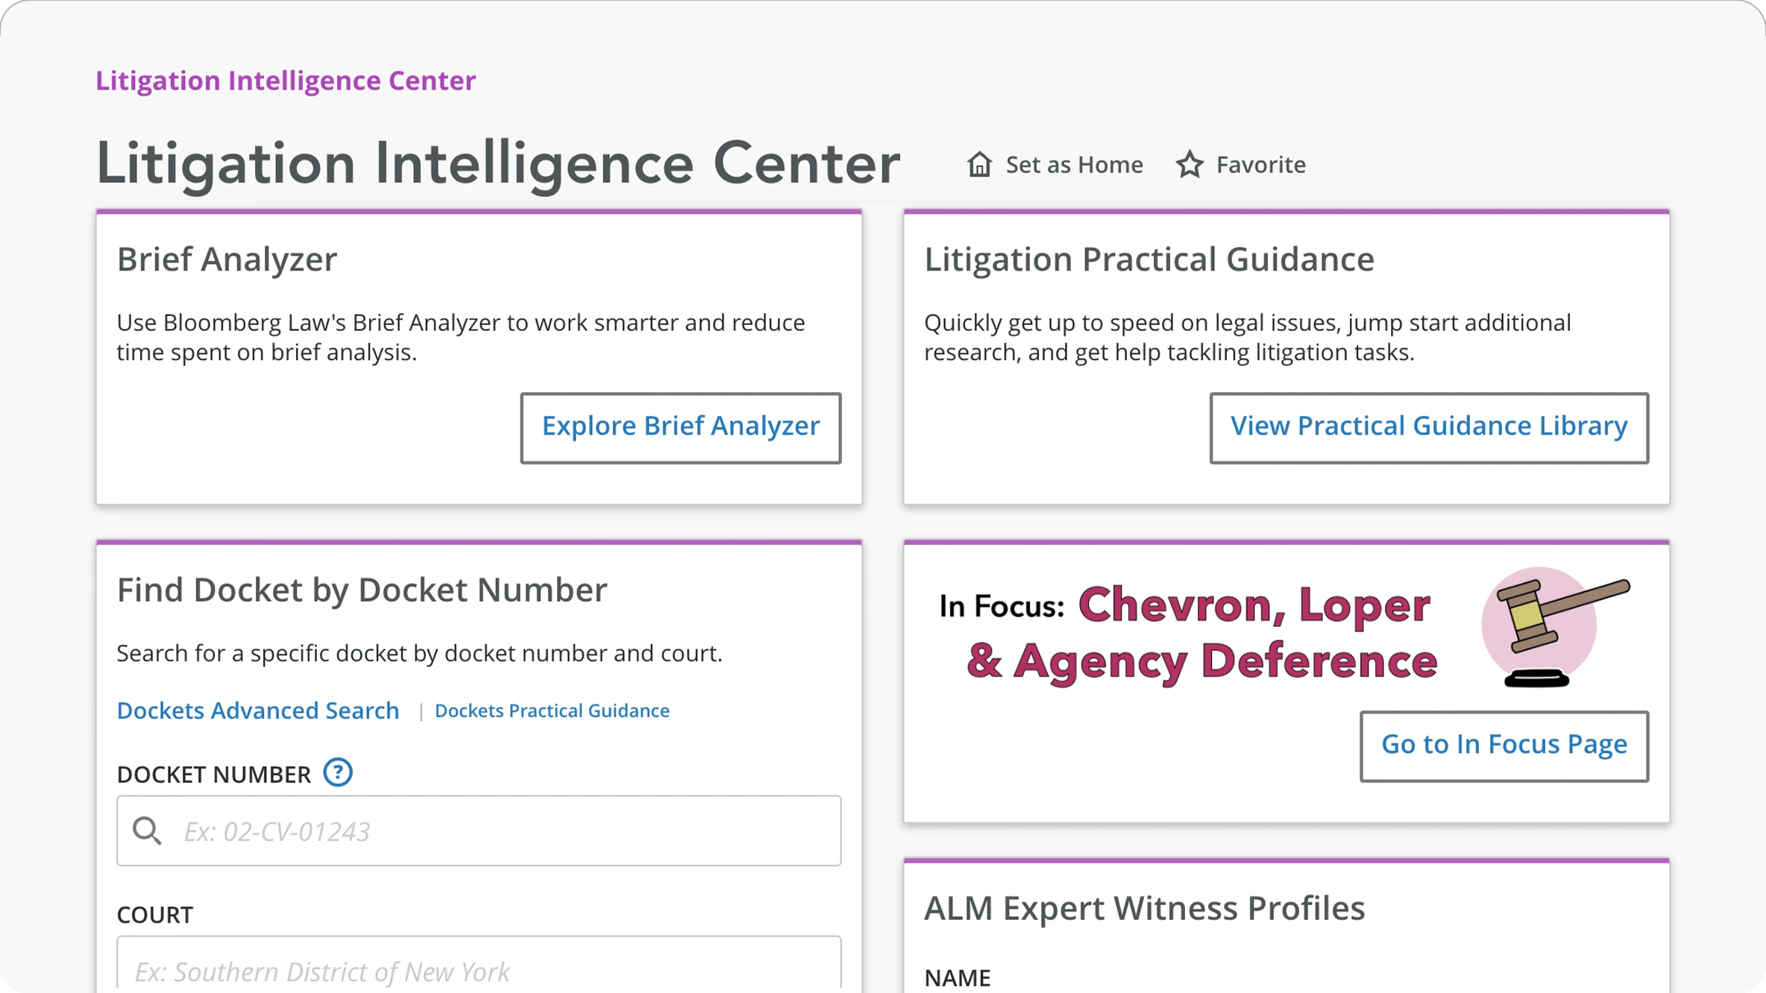Go to In Focus Page
Image resolution: width=1766 pixels, height=993 pixels.
(1503, 745)
